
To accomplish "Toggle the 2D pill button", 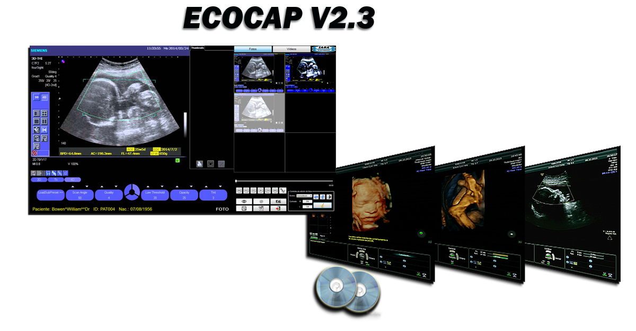I will click(x=39, y=180).
